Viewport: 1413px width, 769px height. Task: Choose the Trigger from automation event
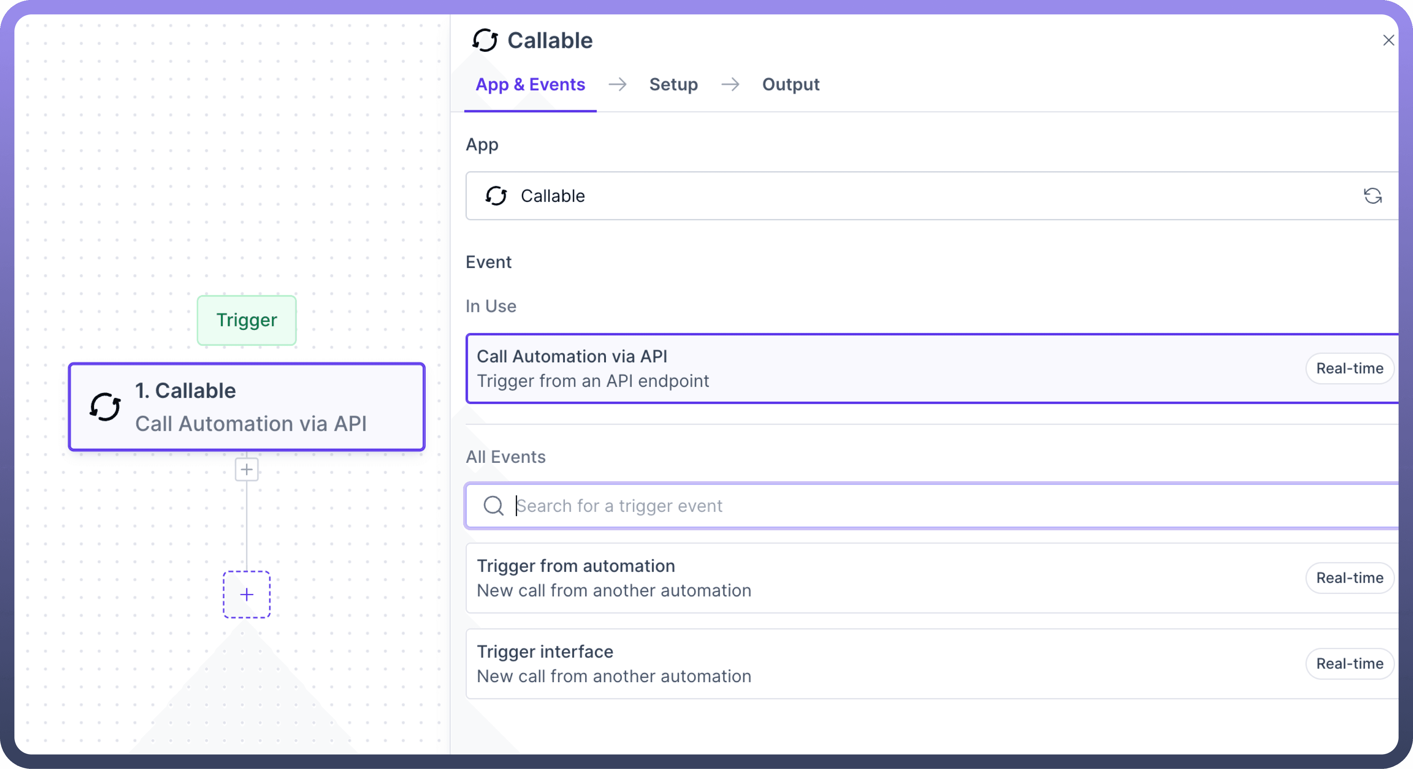tap(823, 578)
